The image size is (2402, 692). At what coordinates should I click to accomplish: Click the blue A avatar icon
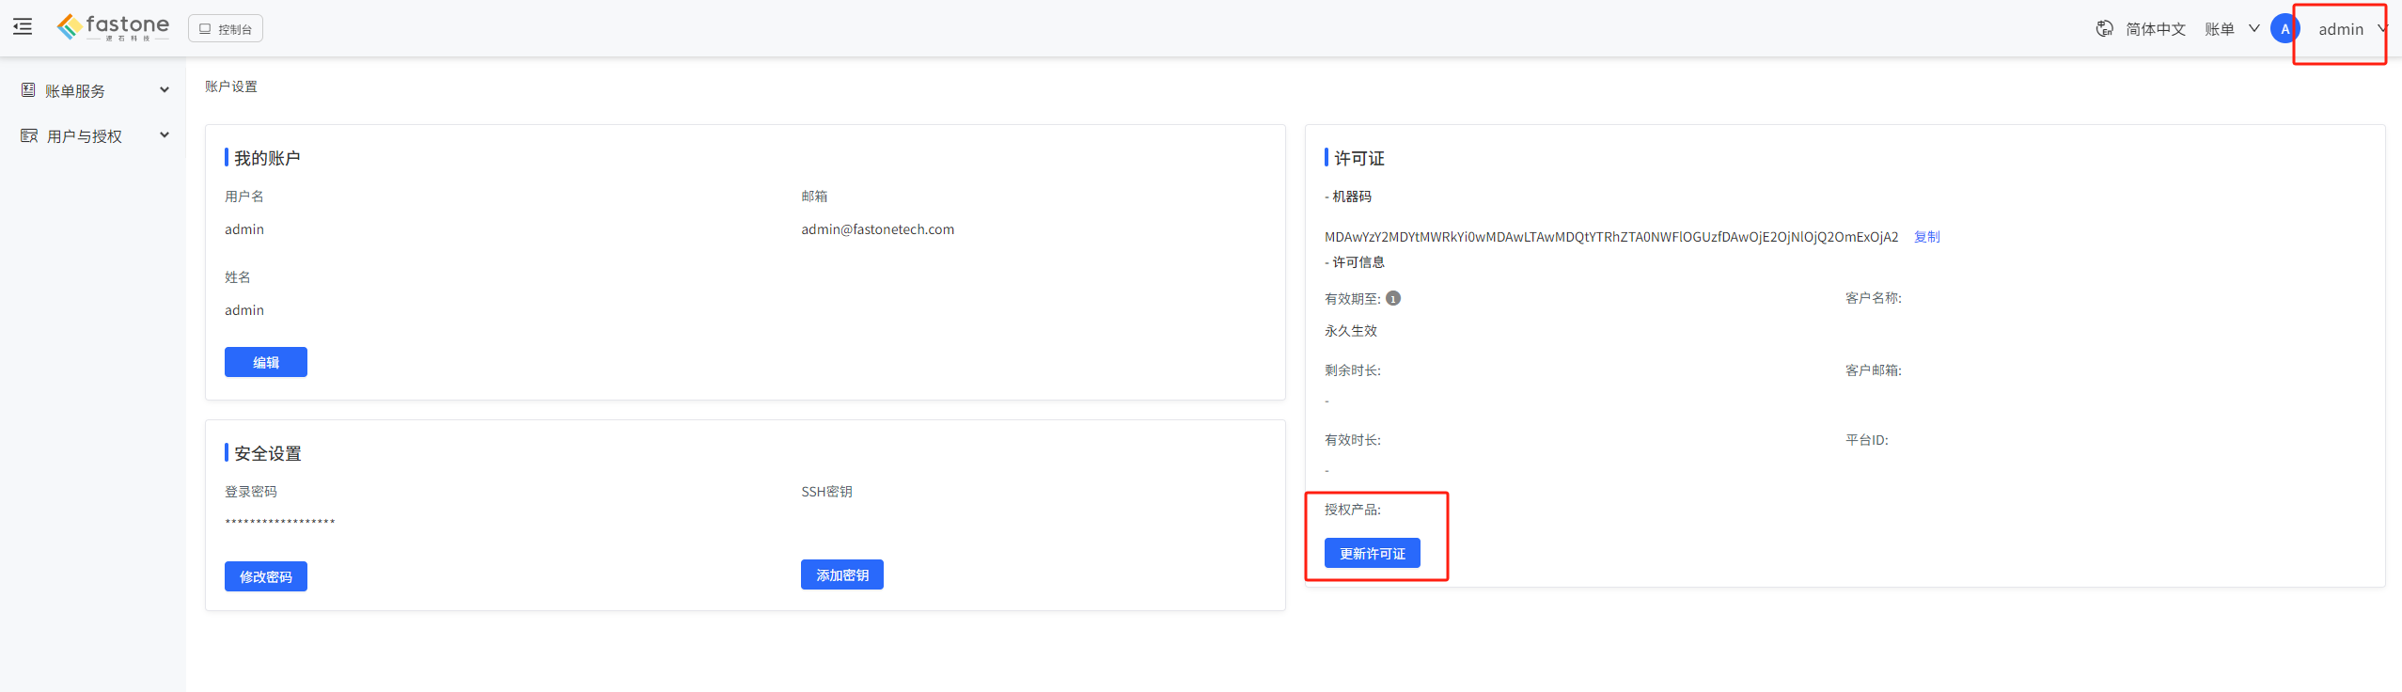point(2284,29)
